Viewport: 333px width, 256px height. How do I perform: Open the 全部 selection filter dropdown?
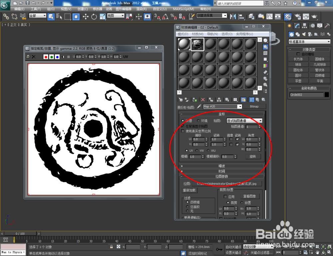click(37, 16)
